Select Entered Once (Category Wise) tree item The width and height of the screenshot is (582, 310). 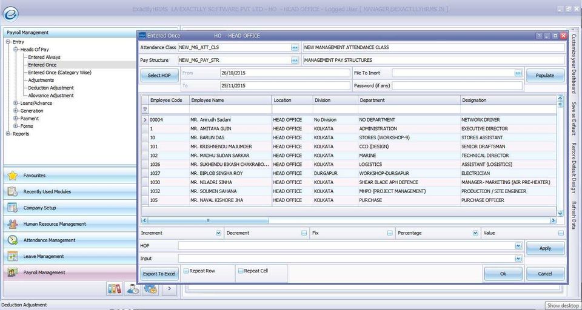(59, 73)
